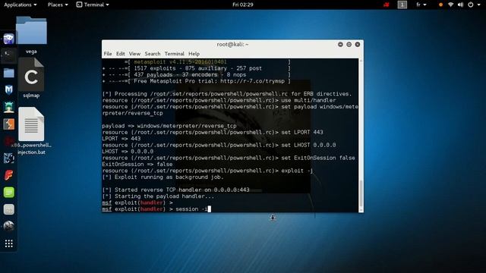Image resolution: width=486 pixels, height=273 pixels.
Task: Open the sqlmap file on desktop
Action: (31, 79)
